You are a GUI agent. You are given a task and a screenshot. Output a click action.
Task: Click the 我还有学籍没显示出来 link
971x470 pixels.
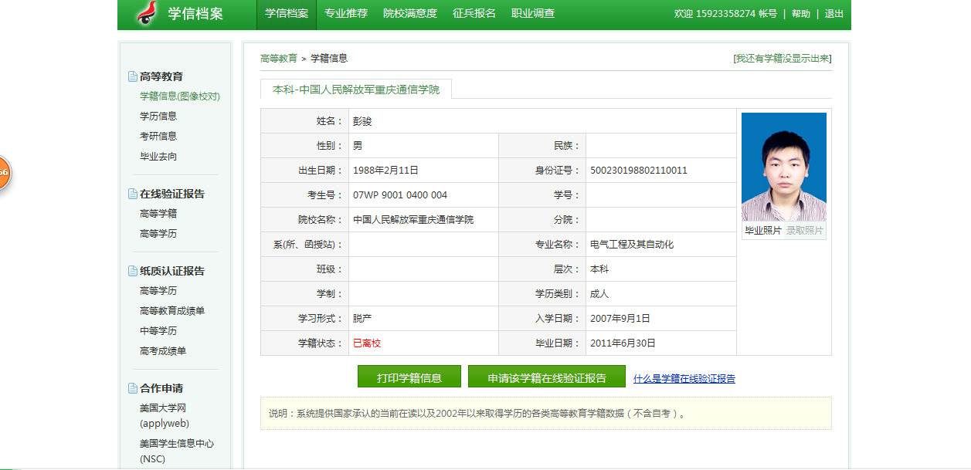(782, 59)
